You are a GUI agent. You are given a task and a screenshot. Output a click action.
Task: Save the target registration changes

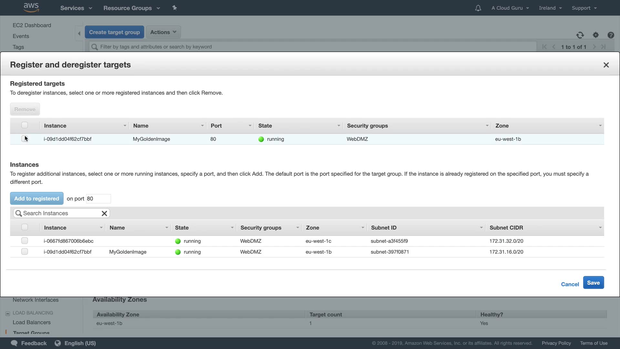coord(593,283)
